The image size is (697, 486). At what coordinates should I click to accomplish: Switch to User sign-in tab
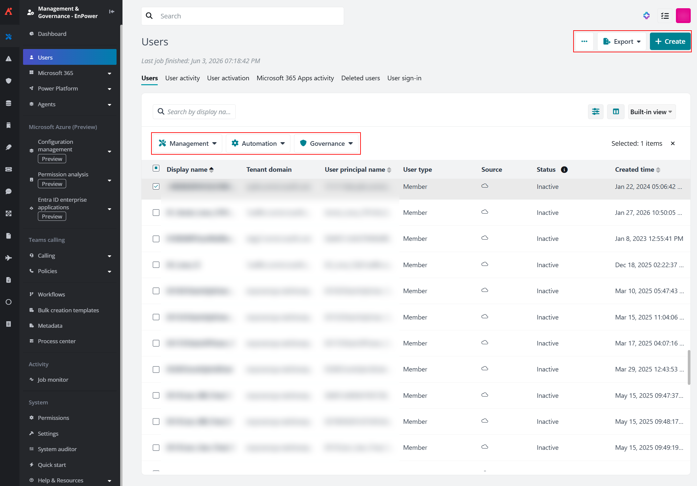pos(404,78)
